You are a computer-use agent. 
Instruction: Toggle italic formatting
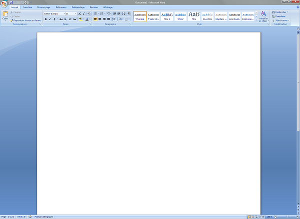click(50, 19)
